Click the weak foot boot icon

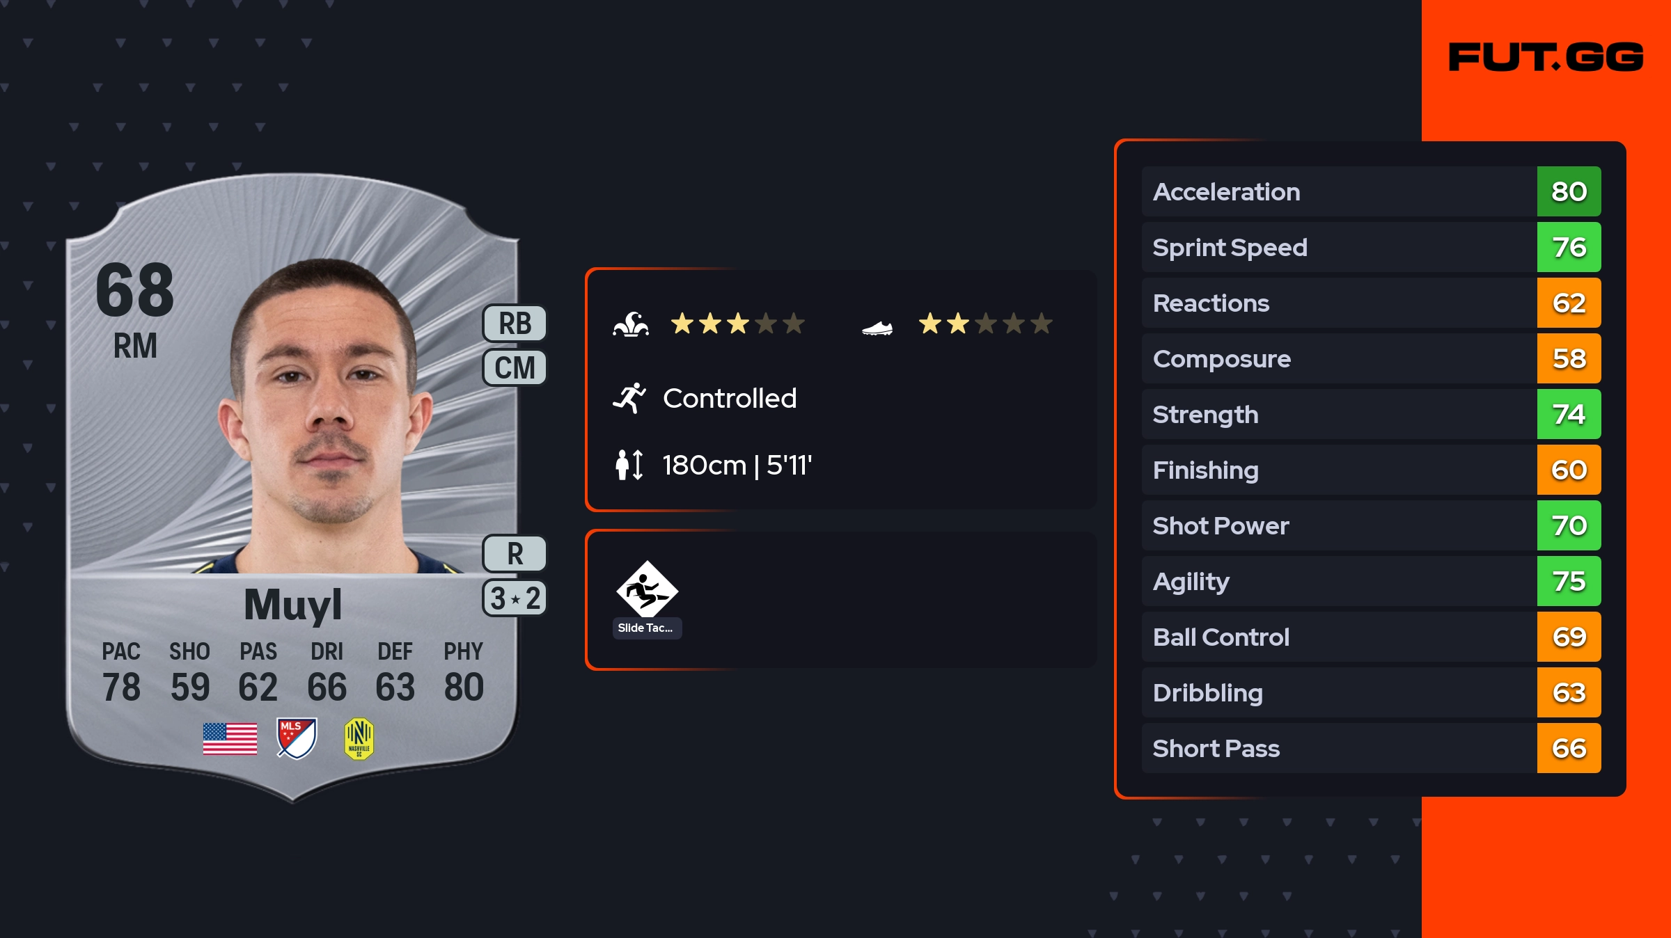[x=877, y=327]
